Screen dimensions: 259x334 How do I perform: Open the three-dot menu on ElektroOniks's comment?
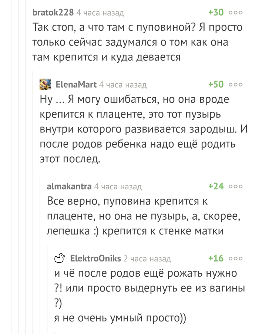pos(236,259)
